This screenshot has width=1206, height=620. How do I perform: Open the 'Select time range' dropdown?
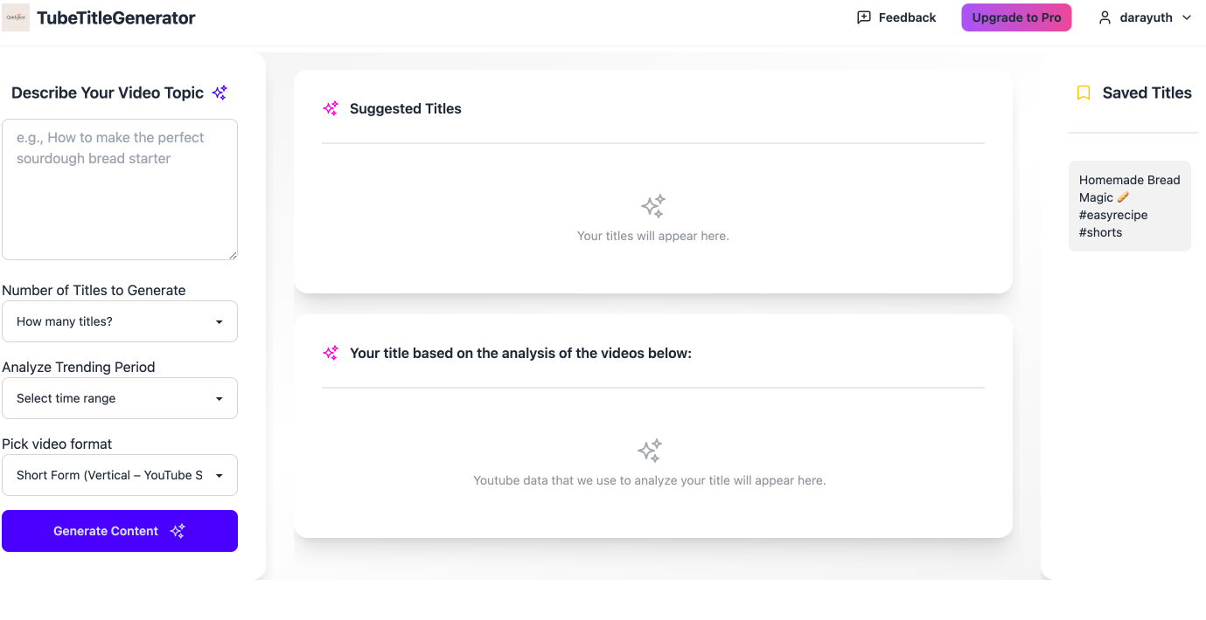point(120,398)
